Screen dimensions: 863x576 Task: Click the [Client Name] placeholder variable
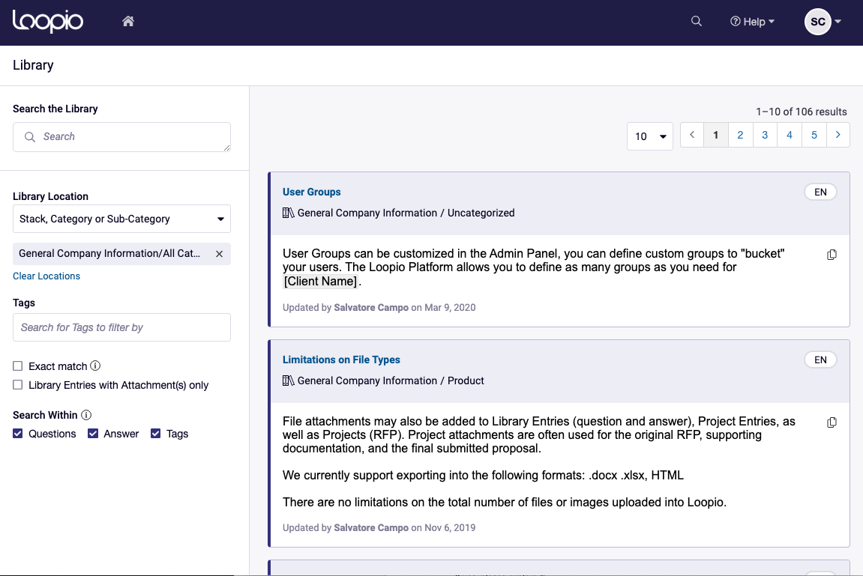(x=320, y=282)
